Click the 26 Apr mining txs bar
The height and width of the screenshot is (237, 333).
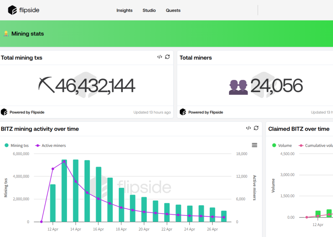[x=212, y=215]
